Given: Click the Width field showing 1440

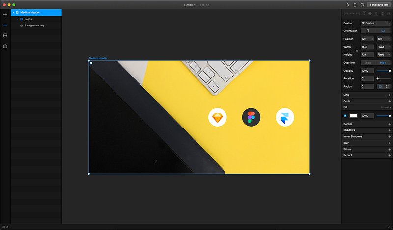Looking at the screenshot, I should coord(367,47).
